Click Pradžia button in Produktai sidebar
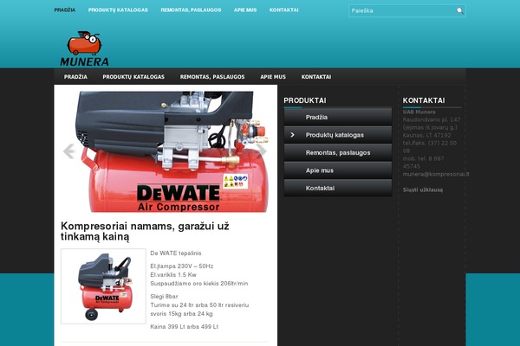Screen dimensions: 520x346 (x=338, y=117)
